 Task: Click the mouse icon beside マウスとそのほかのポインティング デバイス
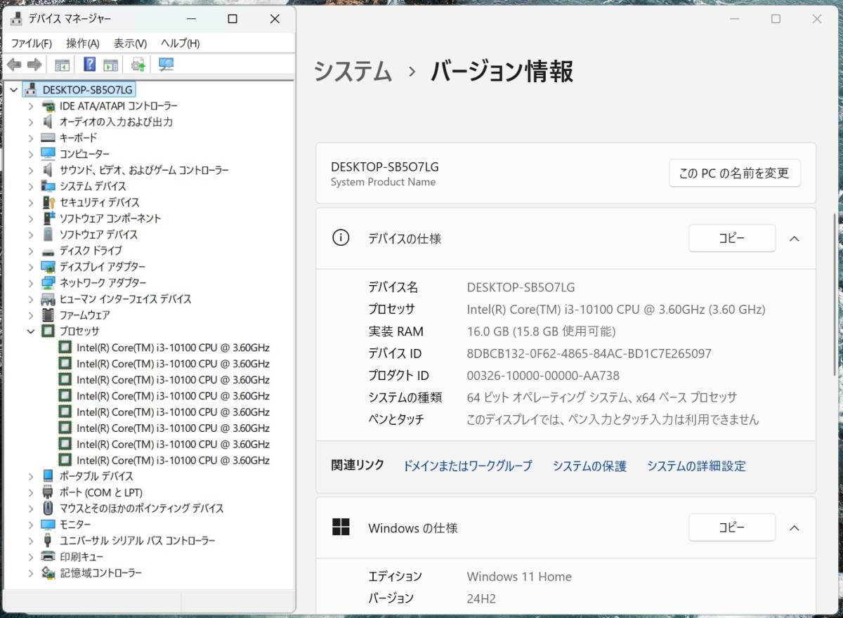coord(48,508)
